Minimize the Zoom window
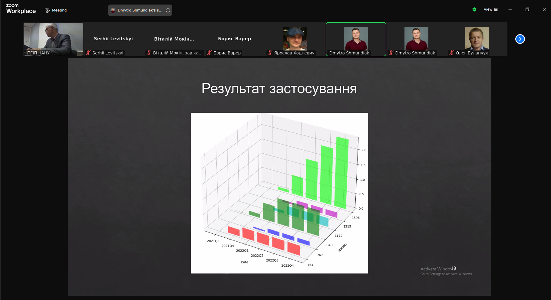The height and width of the screenshot is (300, 551). (510, 9)
